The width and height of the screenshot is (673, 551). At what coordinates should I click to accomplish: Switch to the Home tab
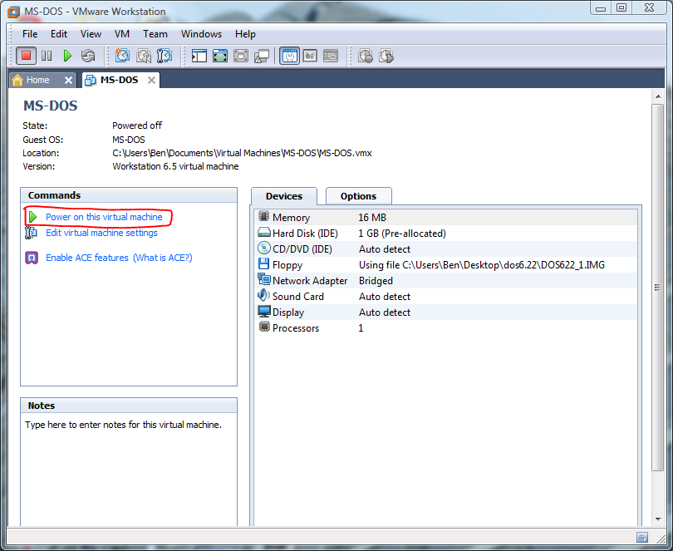(x=37, y=80)
